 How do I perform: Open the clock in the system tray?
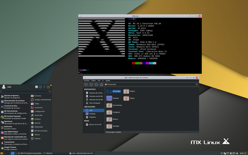242,153
